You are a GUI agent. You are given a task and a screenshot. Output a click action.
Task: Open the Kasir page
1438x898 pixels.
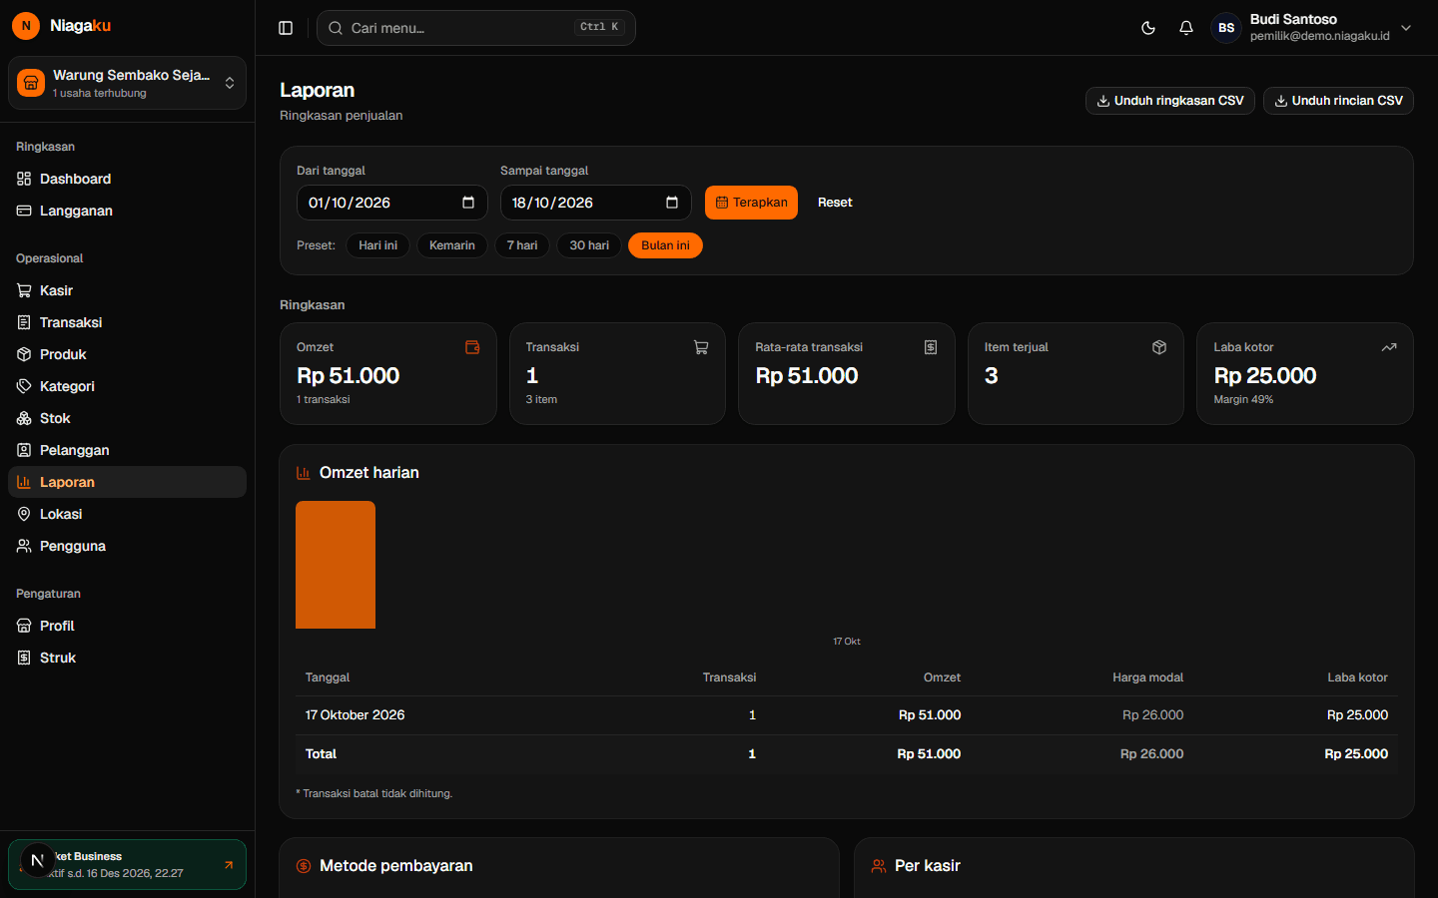coord(127,290)
